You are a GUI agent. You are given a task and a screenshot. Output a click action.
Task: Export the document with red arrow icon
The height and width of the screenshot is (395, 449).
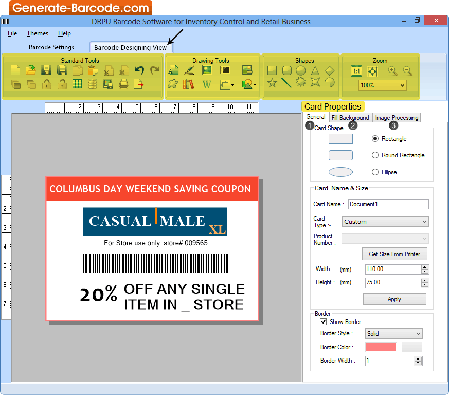click(x=139, y=84)
